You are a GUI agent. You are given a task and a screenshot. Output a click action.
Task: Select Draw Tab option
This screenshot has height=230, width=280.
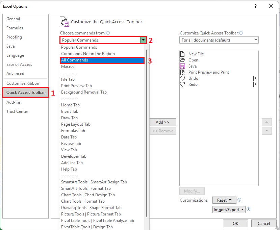click(102, 118)
